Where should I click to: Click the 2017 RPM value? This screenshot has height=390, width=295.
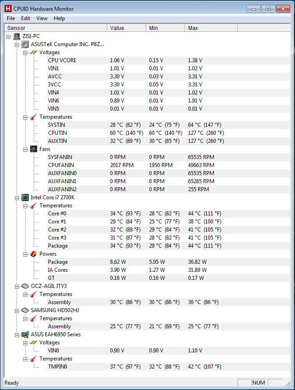click(122, 165)
